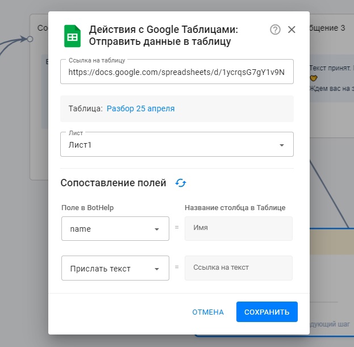
Task: Click the spreadsheet URL input field
Action: point(177,72)
